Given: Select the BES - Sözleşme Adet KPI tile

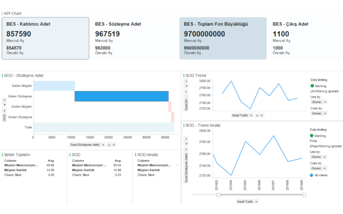Looking at the screenshot, I should click(x=134, y=38).
